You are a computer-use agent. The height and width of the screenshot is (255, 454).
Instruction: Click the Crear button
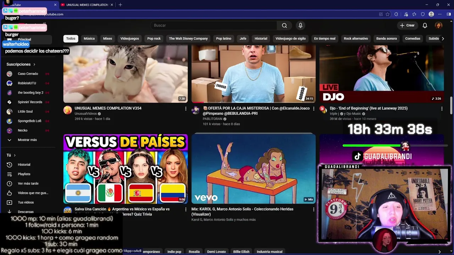(x=407, y=25)
